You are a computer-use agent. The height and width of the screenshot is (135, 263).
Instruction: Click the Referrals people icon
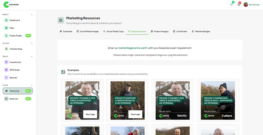[x=6, y=99]
